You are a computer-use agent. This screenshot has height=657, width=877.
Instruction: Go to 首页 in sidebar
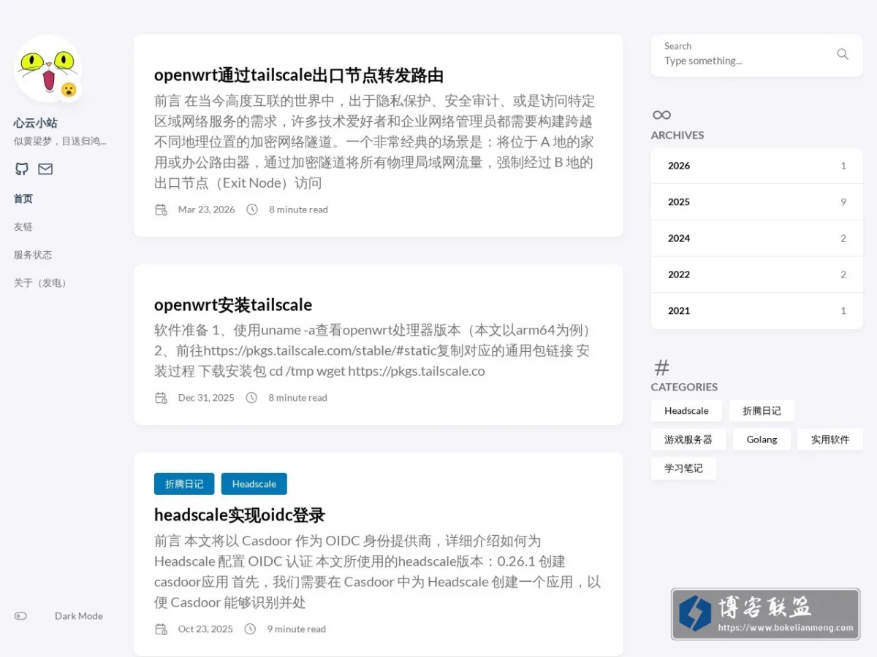tap(23, 199)
